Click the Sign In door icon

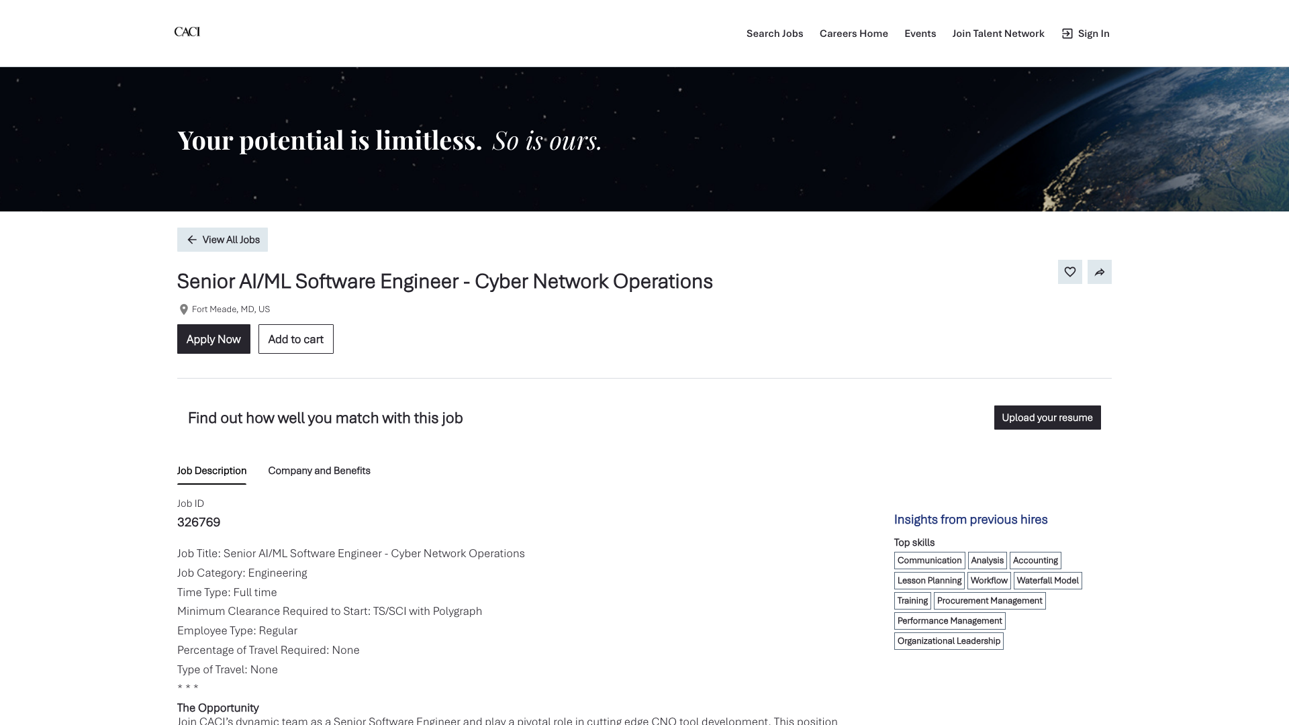tap(1067, 34)
